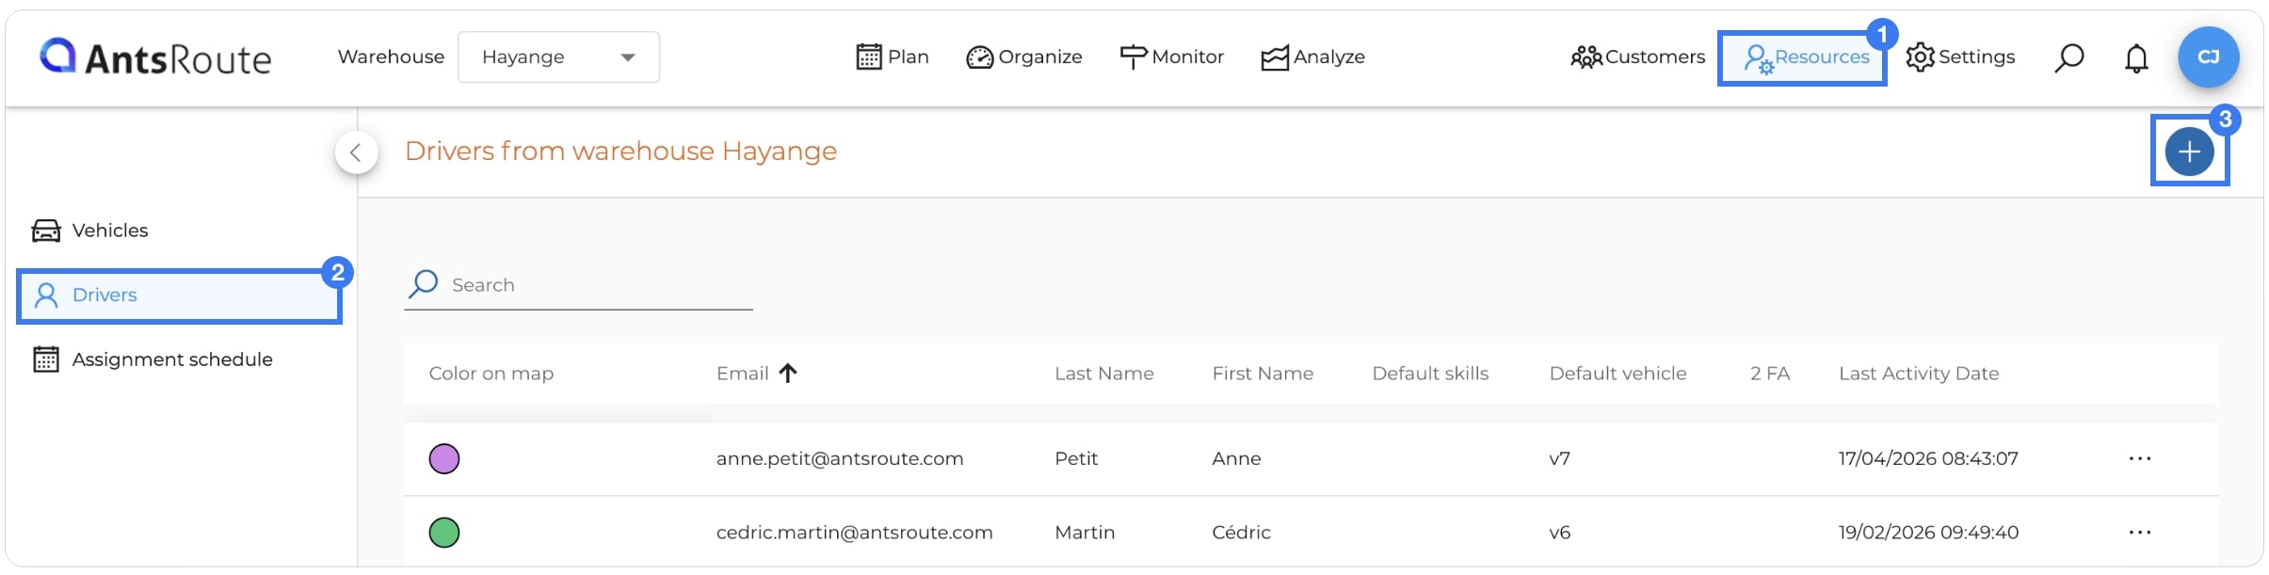Collapse the sidebar with the chevron button
The width and height of the screenshot is (2269, 575).
coord(356,152)
